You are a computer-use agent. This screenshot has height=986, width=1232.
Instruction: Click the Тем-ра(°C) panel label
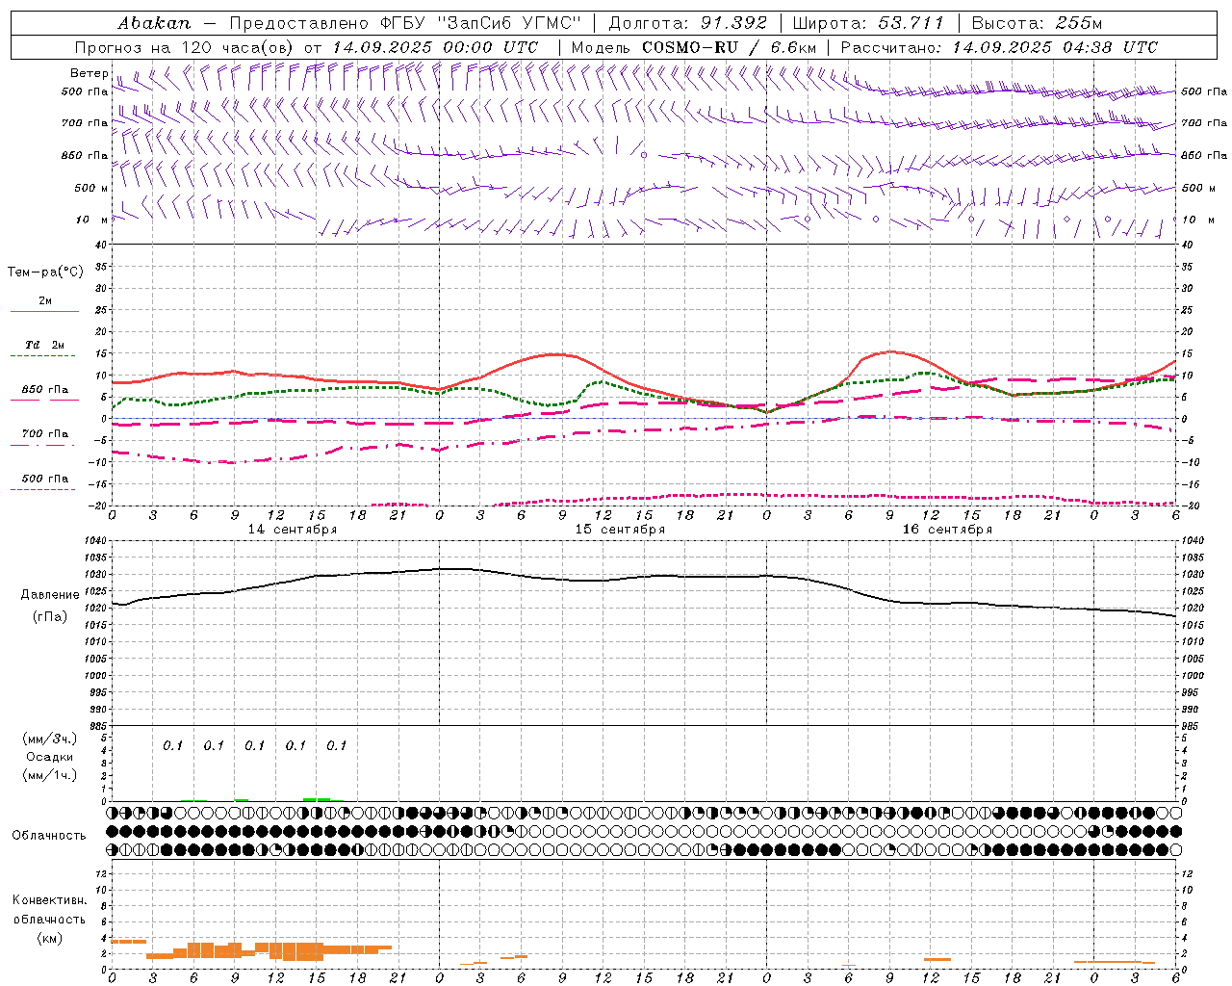pyautogui.click(x=45, y=272)
